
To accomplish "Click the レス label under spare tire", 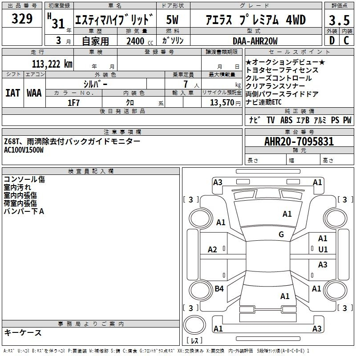I will coord(194,341).
